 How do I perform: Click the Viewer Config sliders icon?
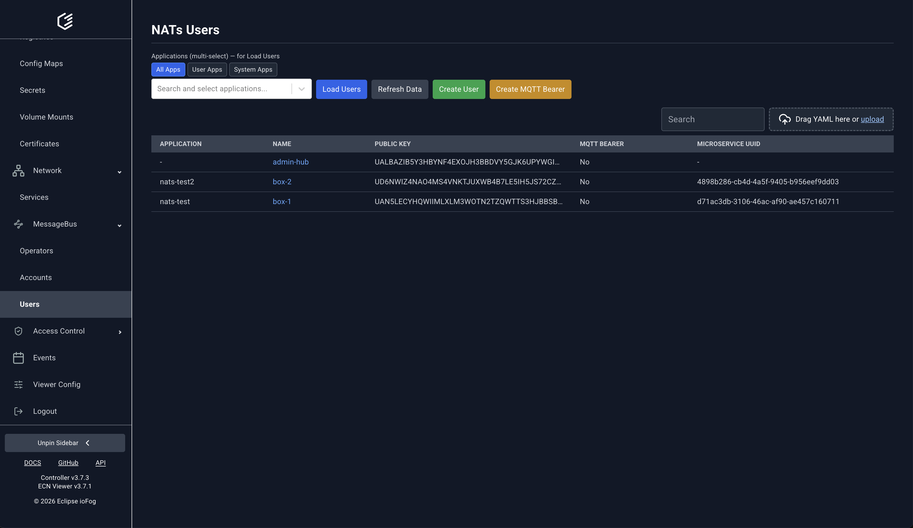click(18, 384)
